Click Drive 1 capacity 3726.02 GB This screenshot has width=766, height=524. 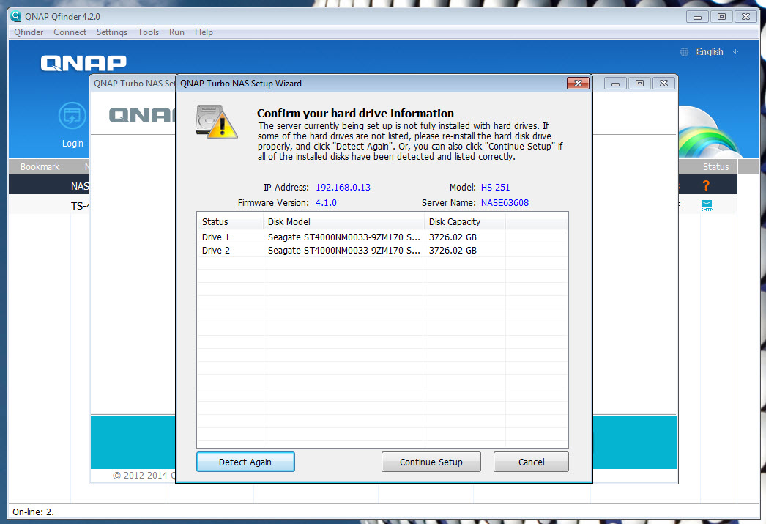(x=453, y=237)
